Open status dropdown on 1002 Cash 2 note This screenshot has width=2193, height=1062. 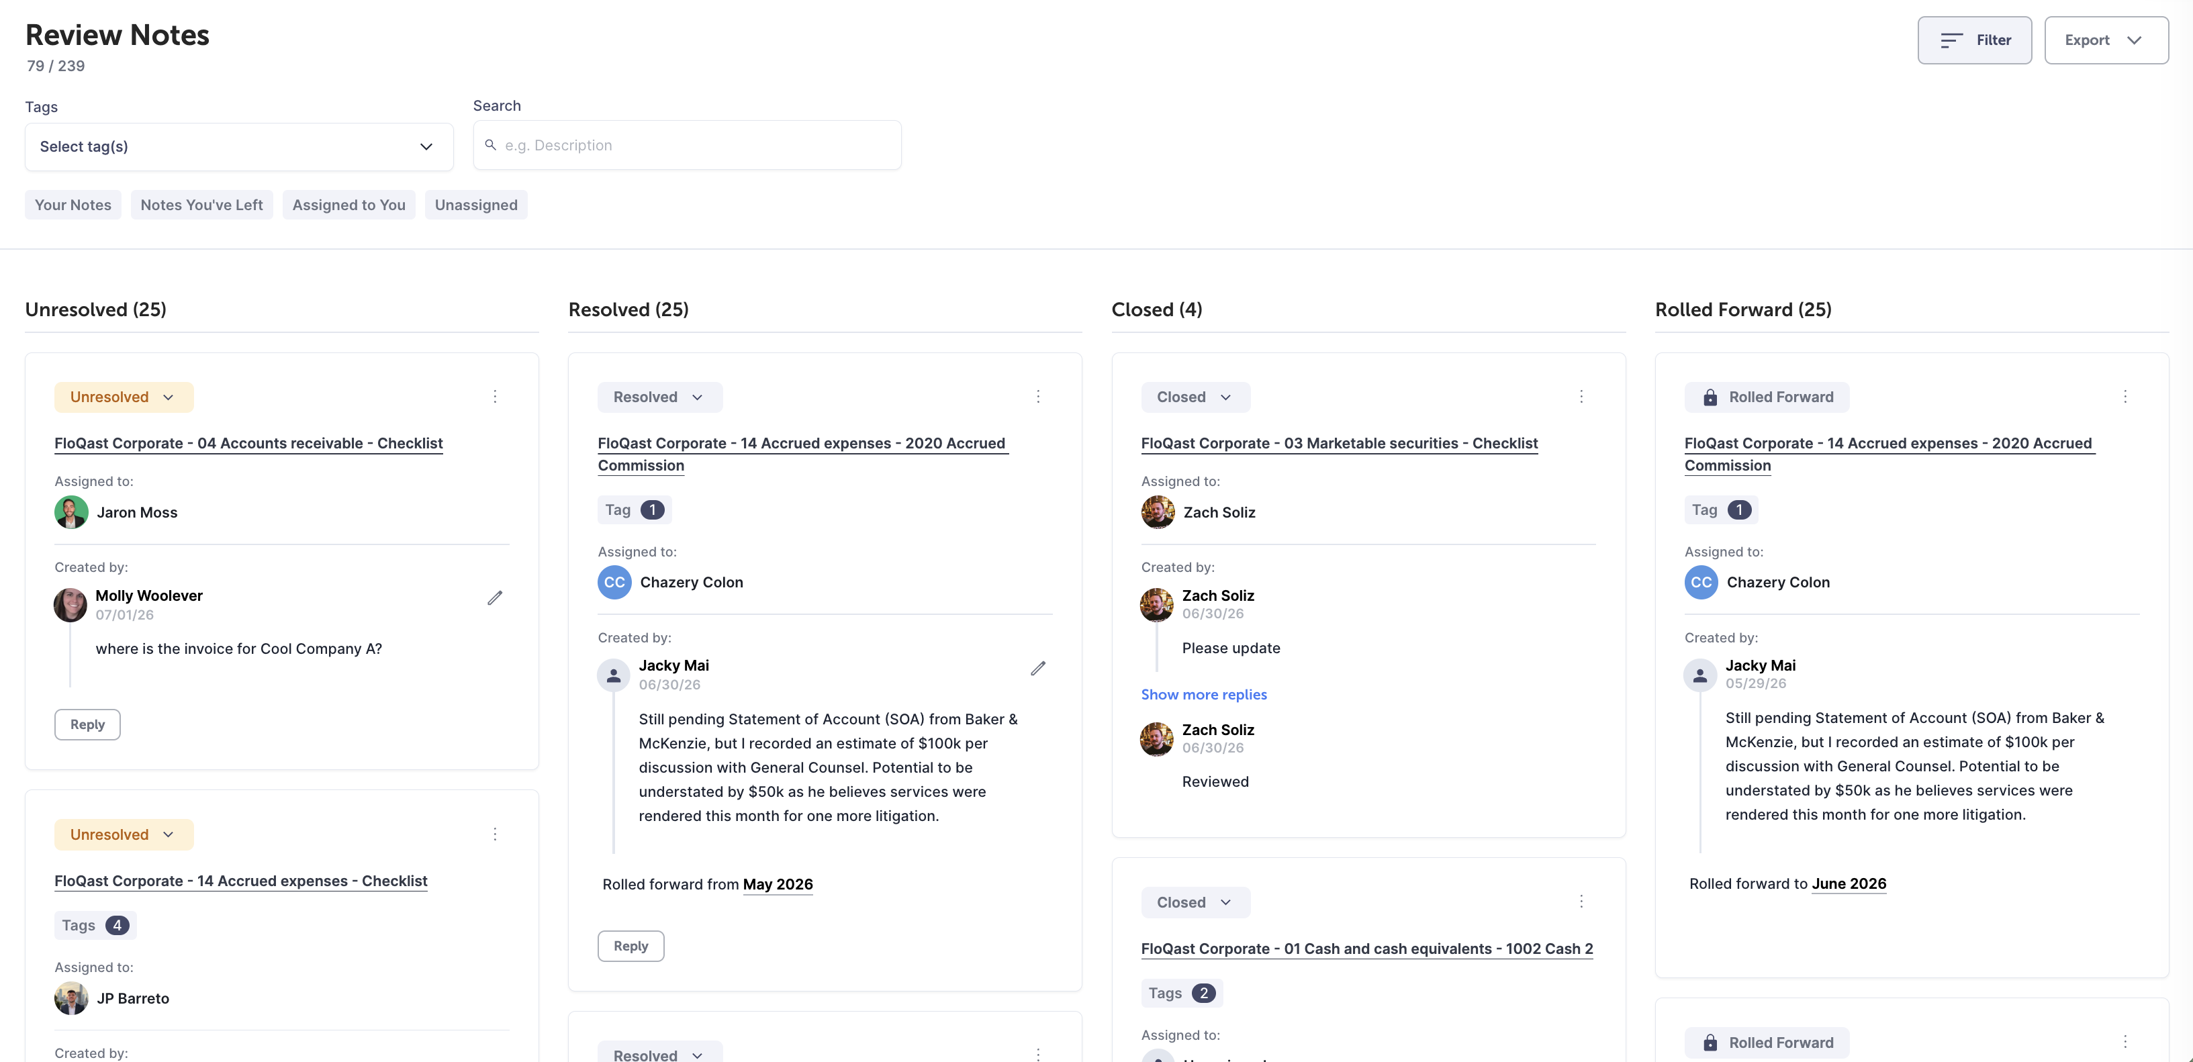tap(1195, 902)
